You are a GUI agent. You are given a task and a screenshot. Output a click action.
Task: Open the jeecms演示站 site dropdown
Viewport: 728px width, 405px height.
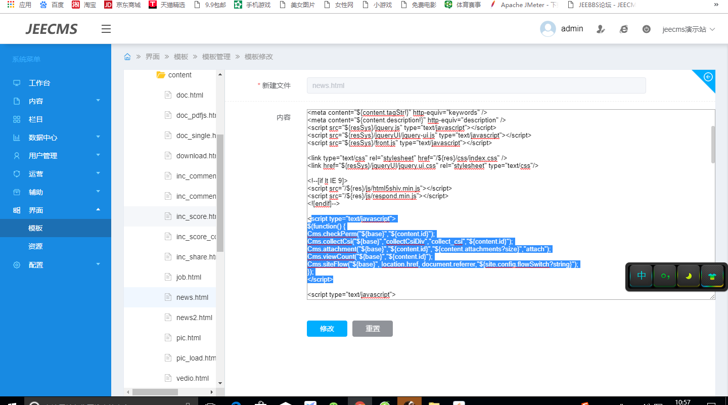(689, 29)
